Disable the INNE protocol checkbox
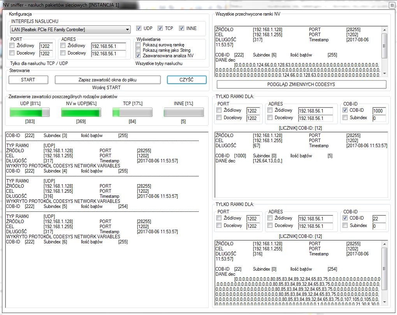This screenshot has height=315, width=397. pos(181,28)
